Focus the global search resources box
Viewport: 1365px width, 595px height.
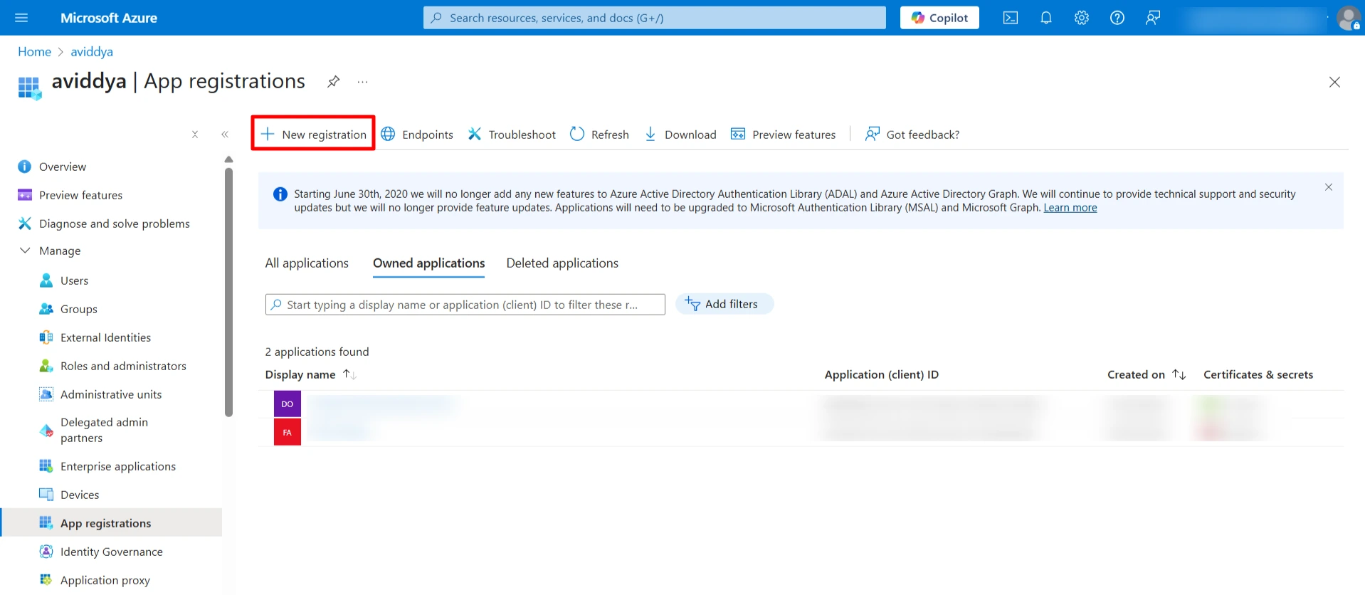[x=655, y=18]
